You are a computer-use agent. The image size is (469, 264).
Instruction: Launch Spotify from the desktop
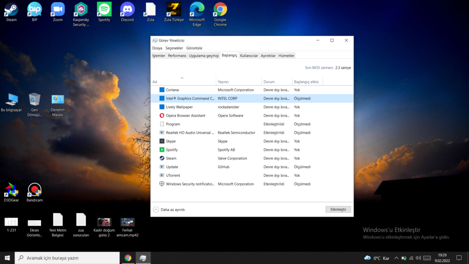click(104, 12)
